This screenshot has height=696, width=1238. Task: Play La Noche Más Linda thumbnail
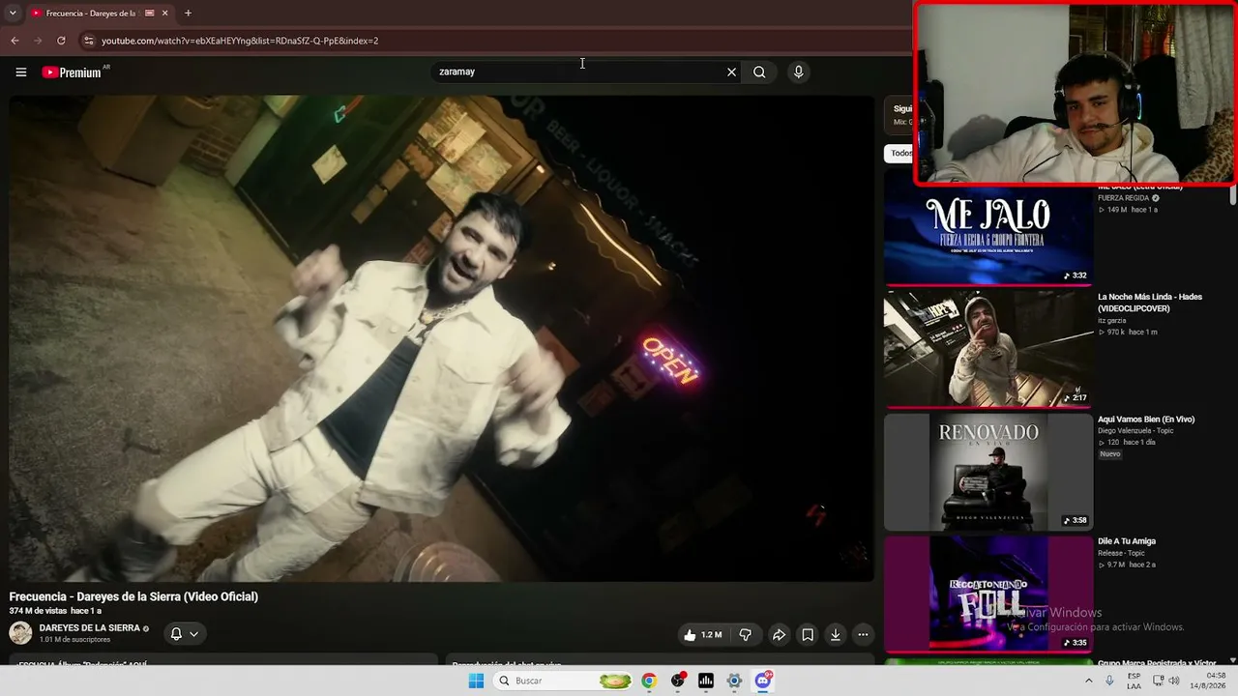[988, 349]
